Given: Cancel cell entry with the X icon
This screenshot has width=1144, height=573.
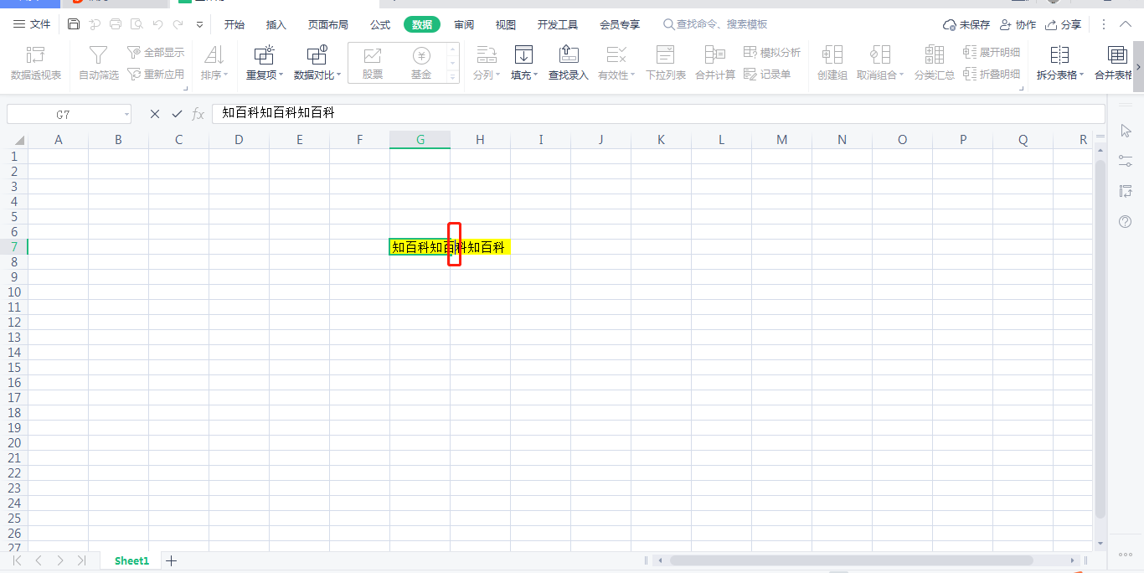Looking at the screenshot, I should tap(155, 114).
